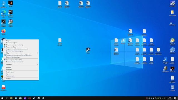Choose Создать ярлык in the context menu

[21, 72]
